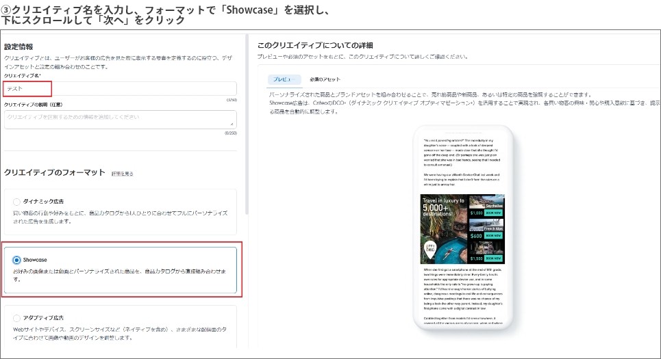661x359 pixels.
Task: Click the ダイナミック広告 option card description
Action: pyautogui.click(x=120, y=217)
